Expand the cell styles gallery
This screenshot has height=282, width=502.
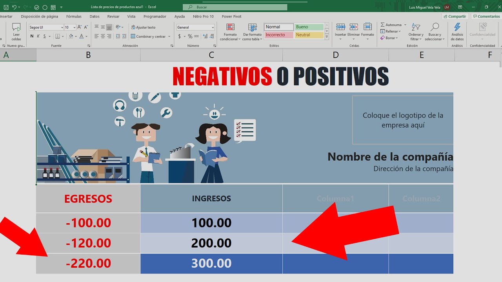(327, 36)
